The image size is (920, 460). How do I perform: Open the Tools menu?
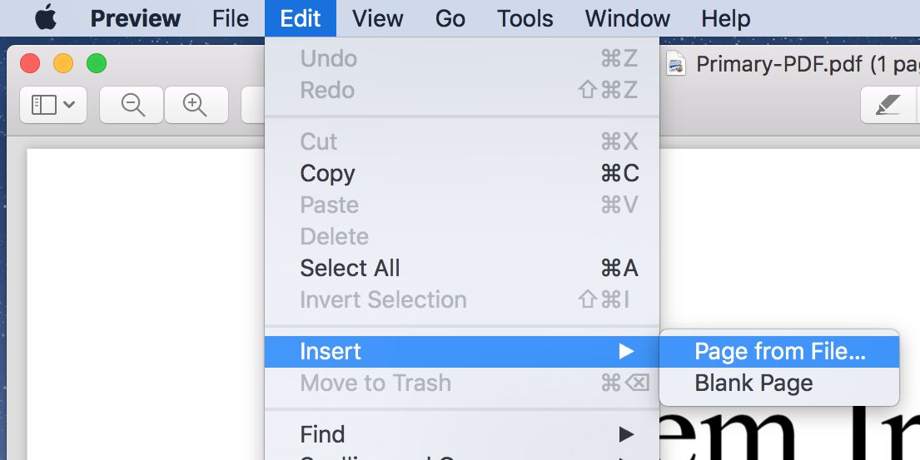coord(525,18)
